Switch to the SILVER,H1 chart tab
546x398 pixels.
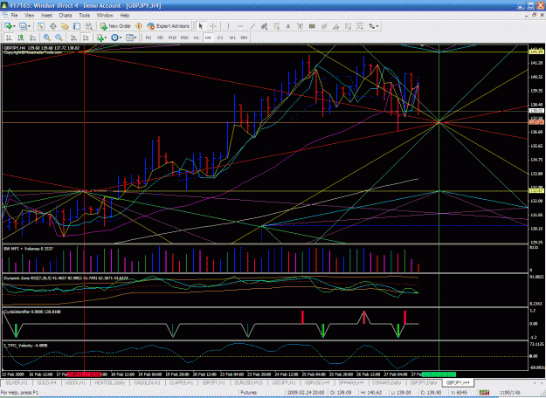[x=17, y=382]
